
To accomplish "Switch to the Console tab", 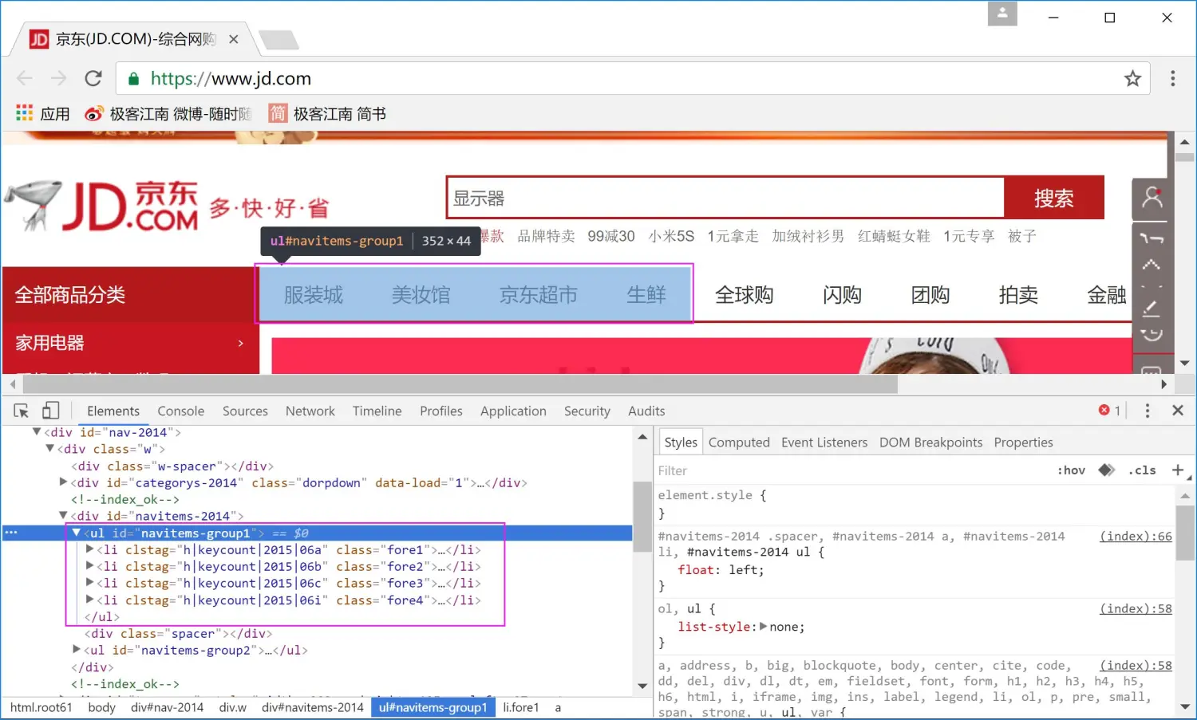I will pos(181,411).
